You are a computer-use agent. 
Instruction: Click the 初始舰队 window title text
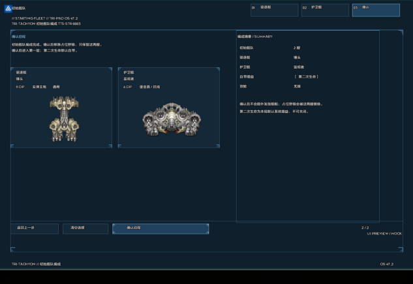coord(19,8)
